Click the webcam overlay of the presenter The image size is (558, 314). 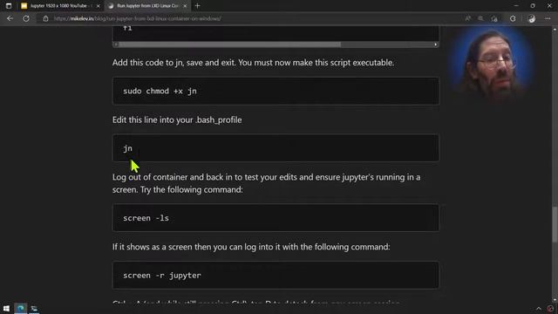coord(492,64)
